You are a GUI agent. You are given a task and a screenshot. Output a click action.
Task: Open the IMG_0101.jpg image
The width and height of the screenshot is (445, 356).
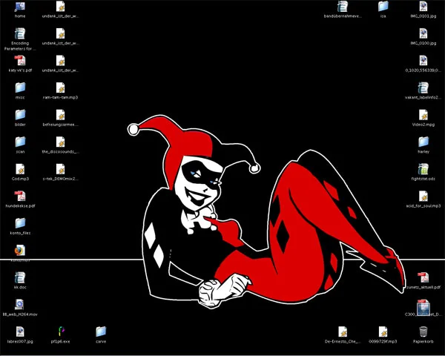point(423,7)
